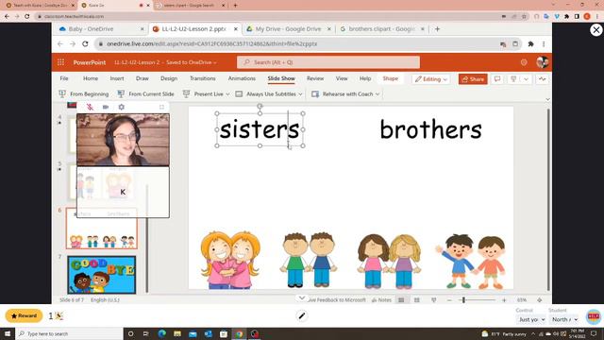Select the hugging sisters clipart image
This screenshot has height=340, width=604.
[x=230, y=260]
